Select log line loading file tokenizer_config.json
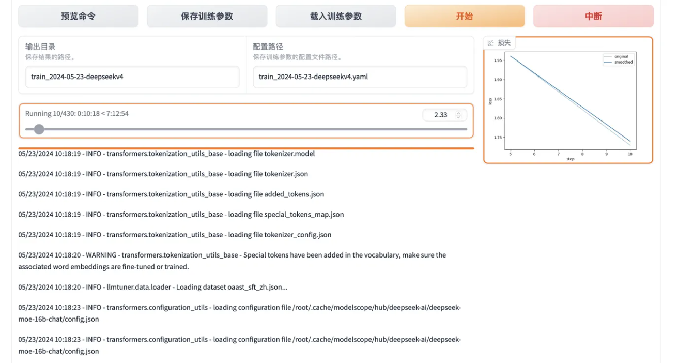678x363 pixels. click(x=175, y=234)
